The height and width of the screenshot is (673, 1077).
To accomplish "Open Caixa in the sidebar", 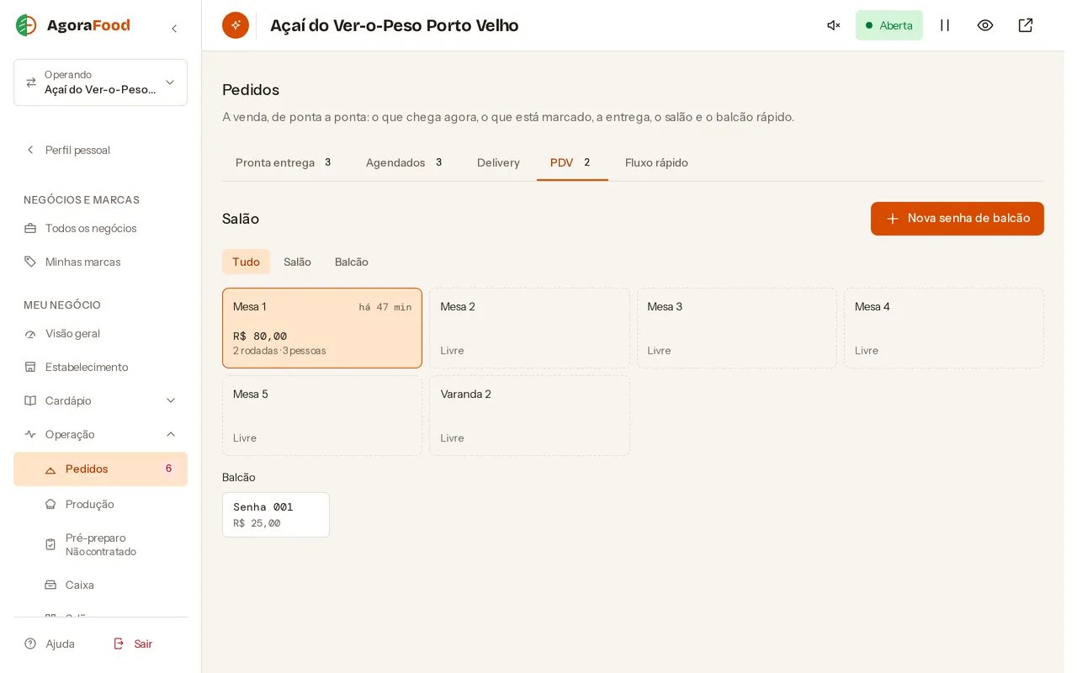I will click(100, 585).
